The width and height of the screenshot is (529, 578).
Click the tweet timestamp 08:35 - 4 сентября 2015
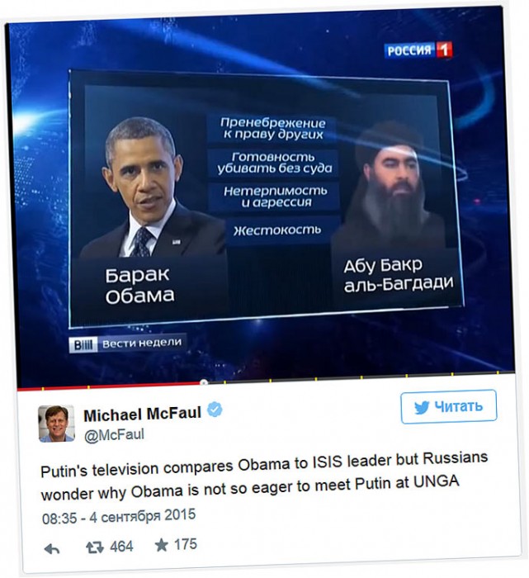click(119, 516)
